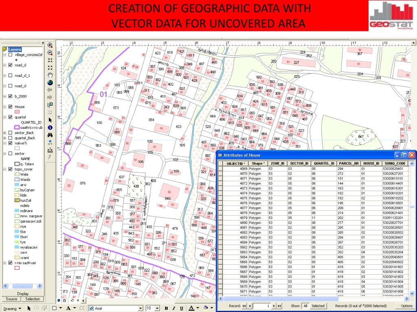Collapse the quartel layer legend

tap(5, 117)
